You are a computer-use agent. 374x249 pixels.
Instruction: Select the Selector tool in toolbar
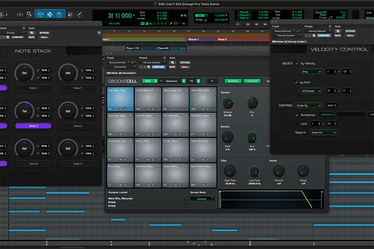tap(50, 14)
